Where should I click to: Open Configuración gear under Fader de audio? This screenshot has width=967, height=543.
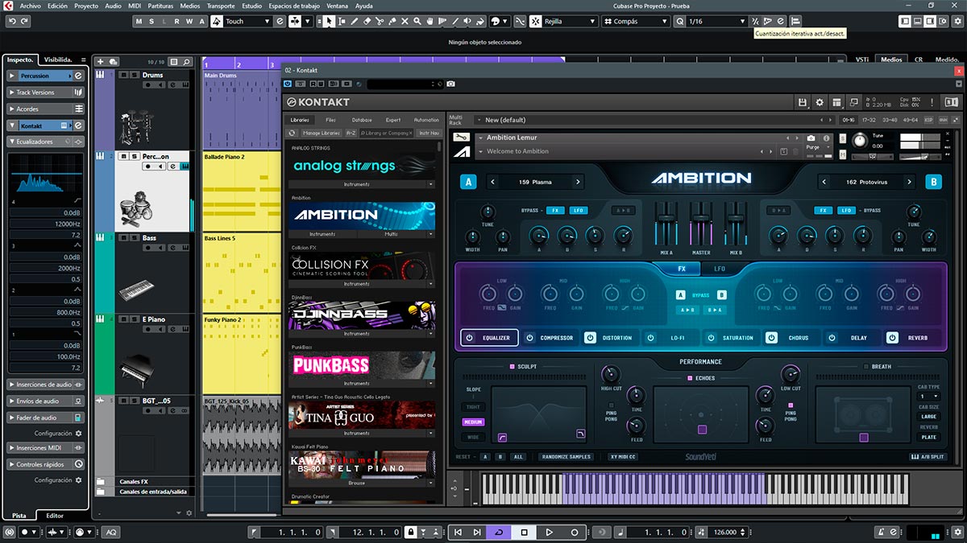point(78,434)
